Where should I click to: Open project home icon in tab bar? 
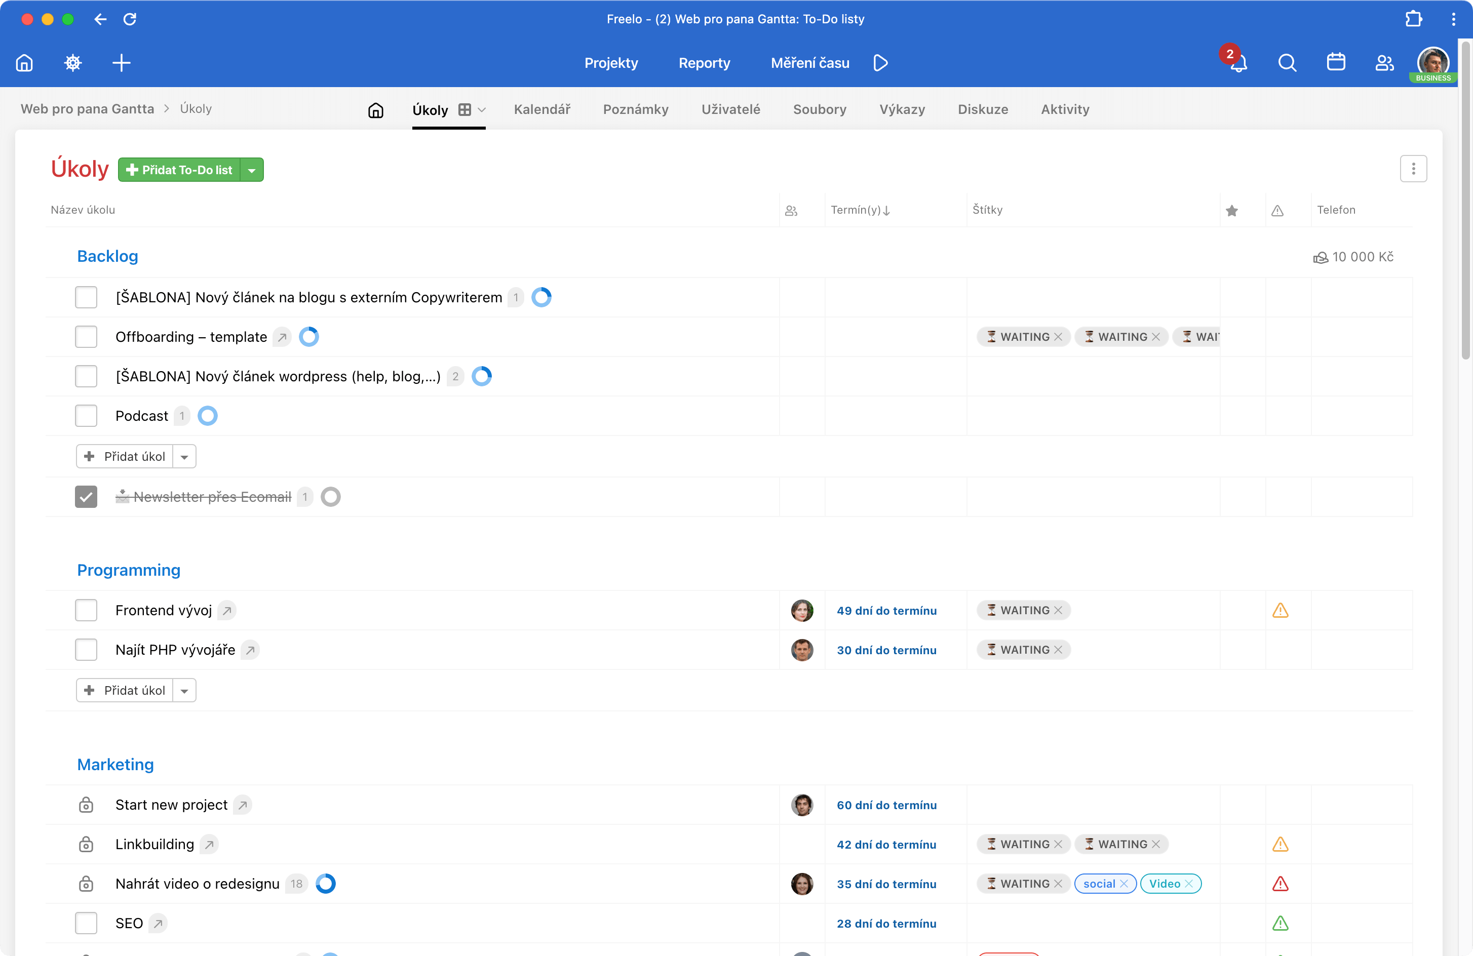point(376,110)
